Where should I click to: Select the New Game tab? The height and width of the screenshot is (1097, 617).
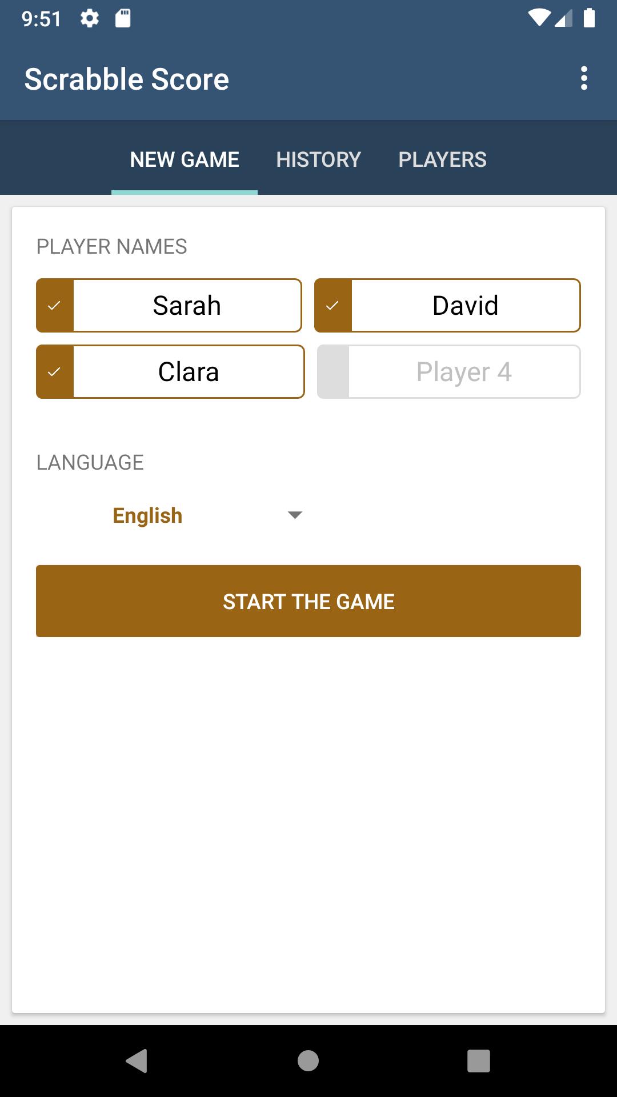coord(185,159)
